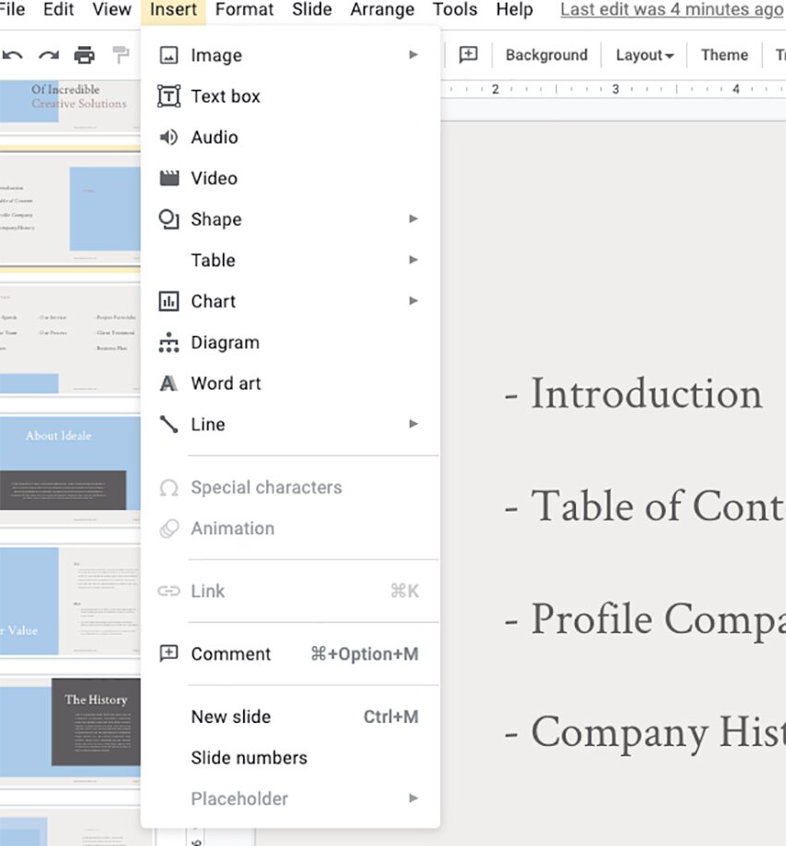Expand the Shape submenu
Viewport: 786px width, 846px height.
coord(413,219)
